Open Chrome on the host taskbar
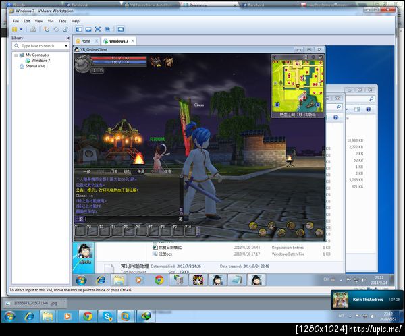 88,316
